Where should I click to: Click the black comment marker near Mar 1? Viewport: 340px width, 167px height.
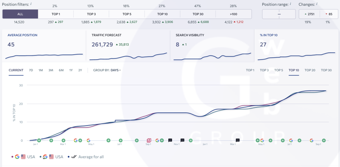pyautogui.click(x=238, y=140)
